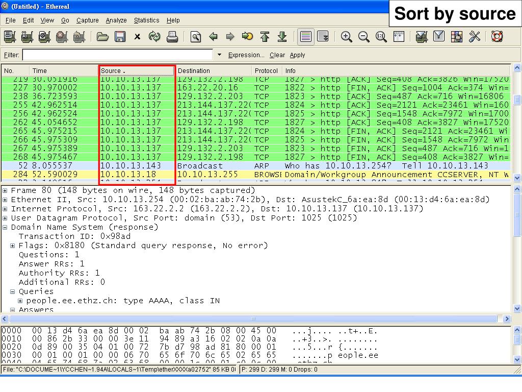Sort by the Time column header
Viewport: 522px width, 392px height.
click(64, 70)
